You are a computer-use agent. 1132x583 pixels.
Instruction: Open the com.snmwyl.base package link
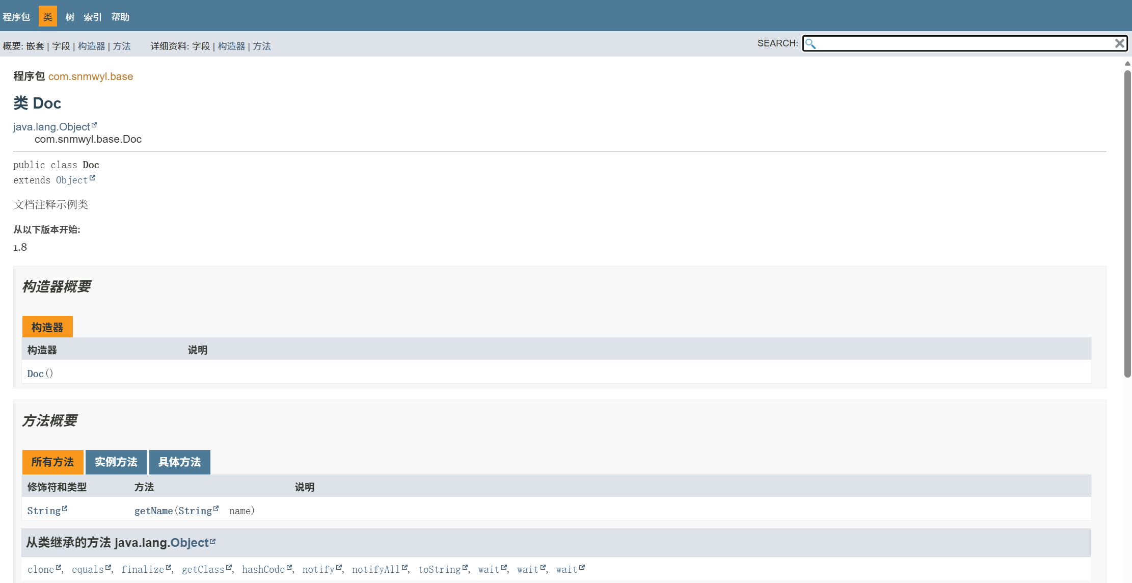point(91,76)
